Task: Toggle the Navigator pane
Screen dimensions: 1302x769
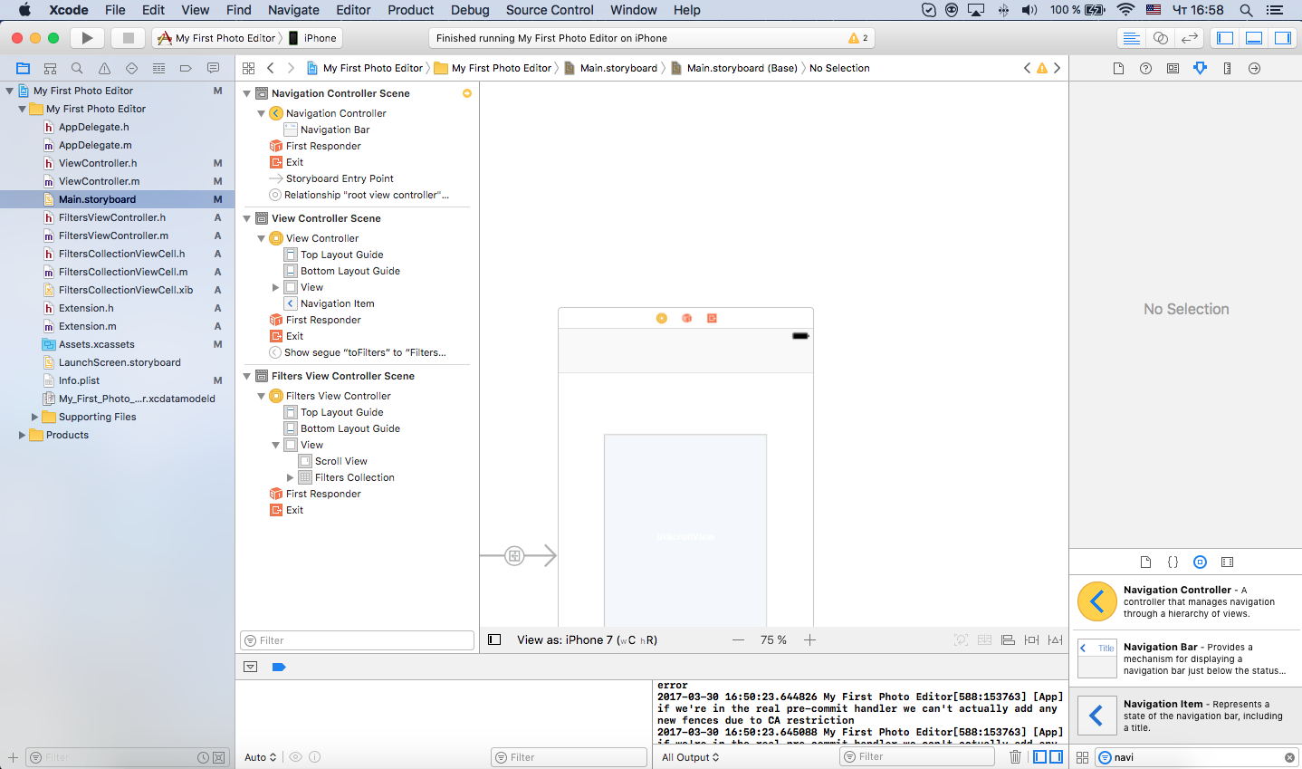Action: point(1225,38)
